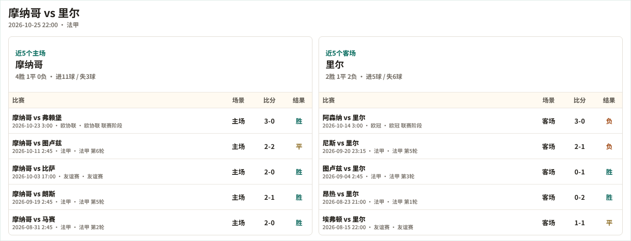Click 客场 in 尼斯 vs 里尔 row
The height and width of the screenshot is (241, 631).
click(549, 146)
